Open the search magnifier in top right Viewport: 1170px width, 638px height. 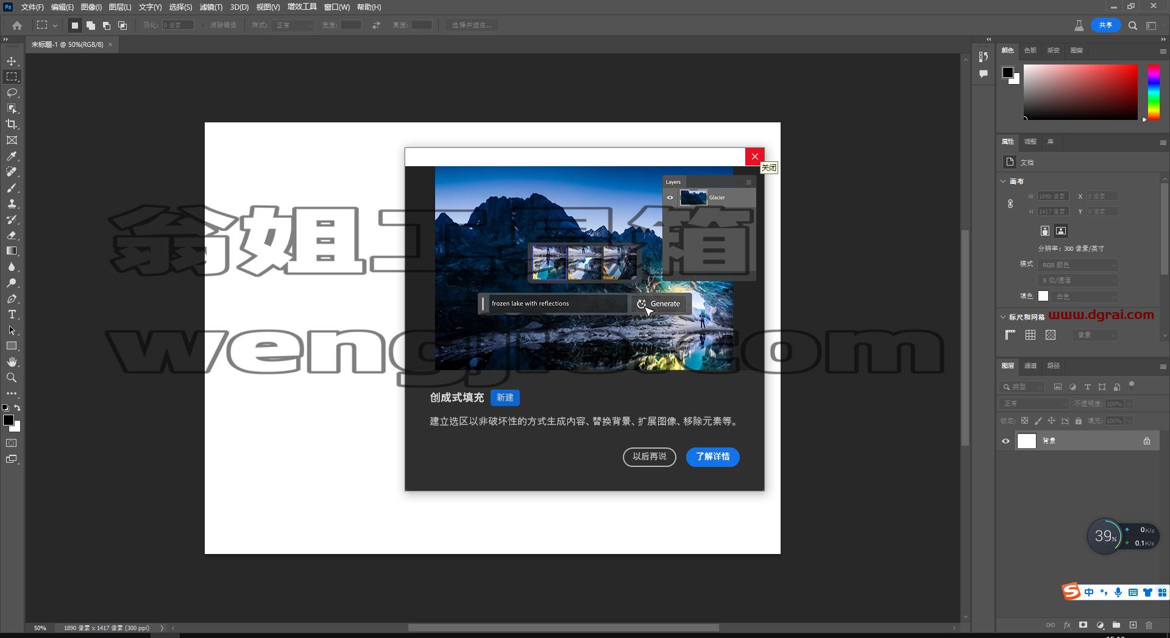click(1133, 26)
